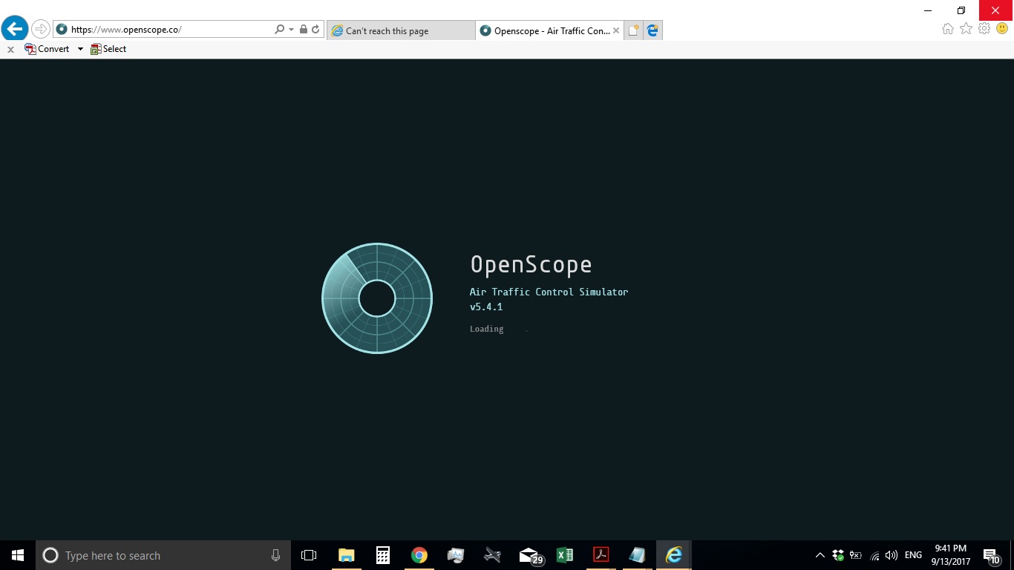Viewport: 1014px width, 570px height.
Task: Click the Back navigation button
Action: tap(14, 28)
